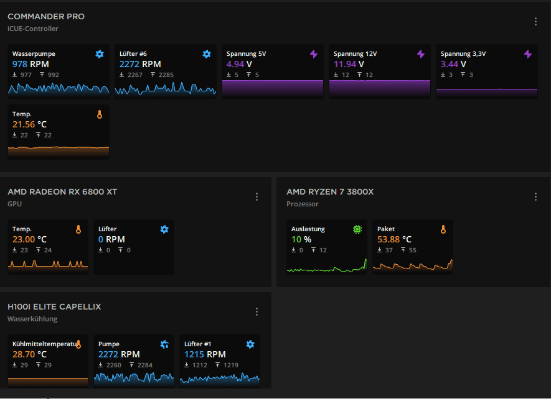
Task: Click the Spannung 3,3V purple graph
Action: tap(487, 93)
